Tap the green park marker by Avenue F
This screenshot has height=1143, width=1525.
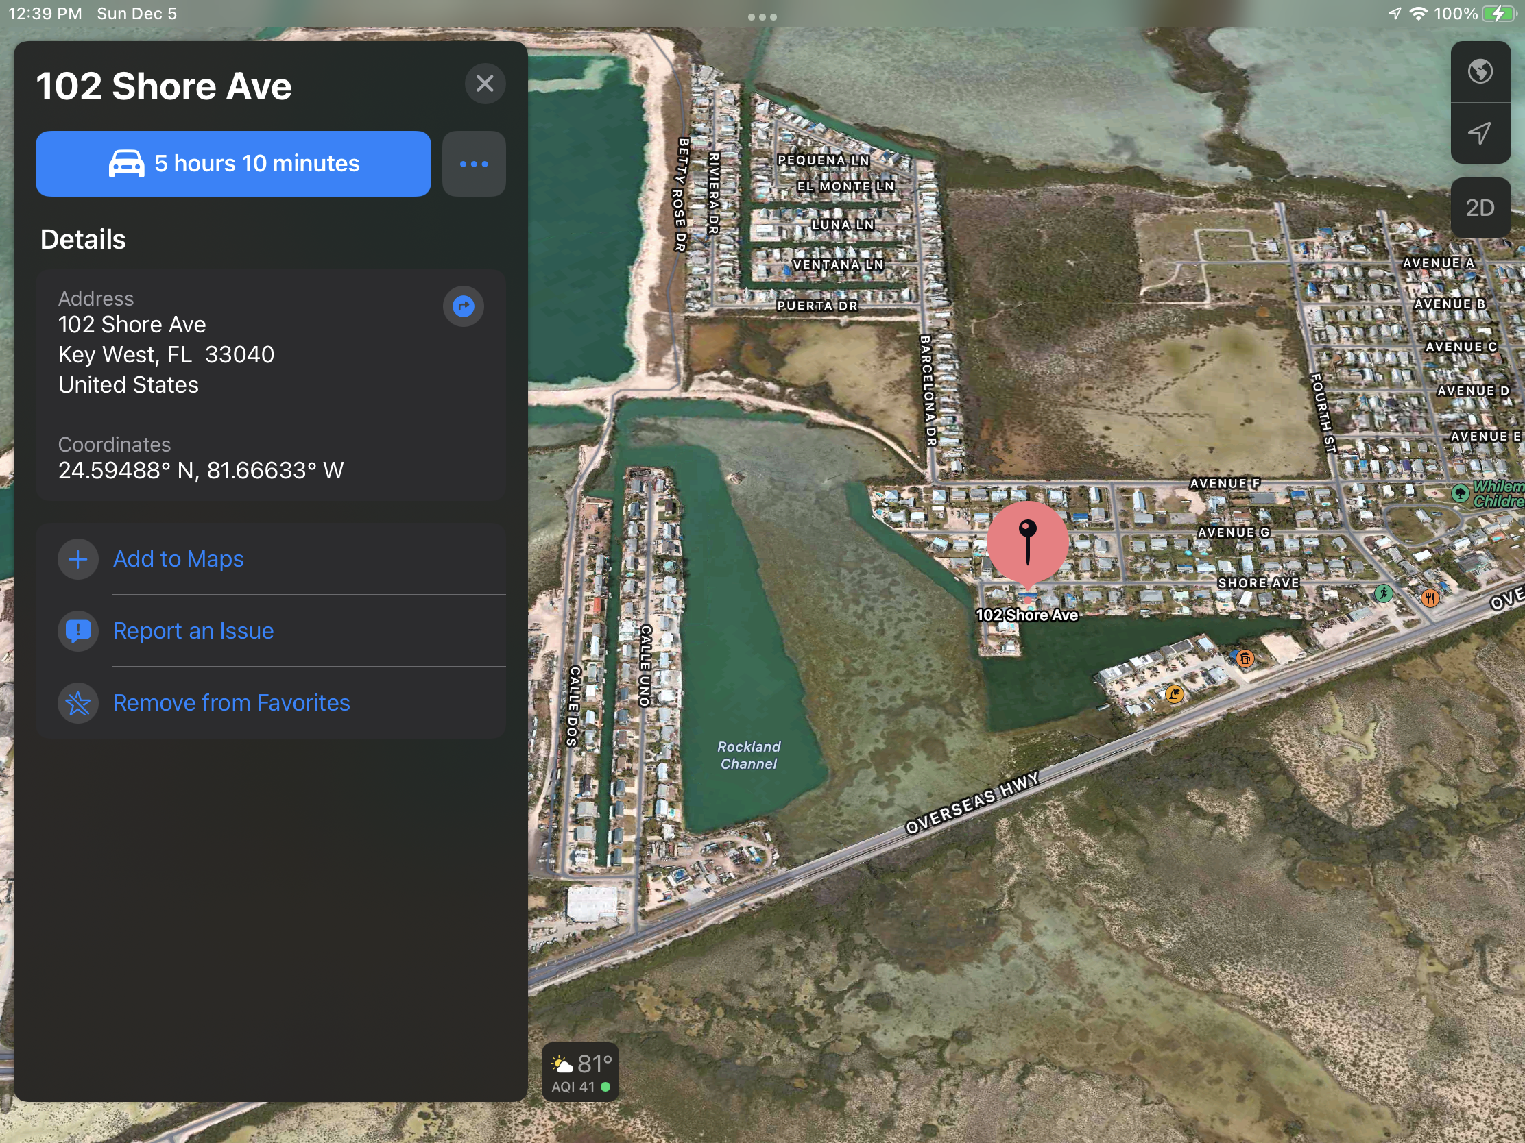click(x=1460, y=493)
